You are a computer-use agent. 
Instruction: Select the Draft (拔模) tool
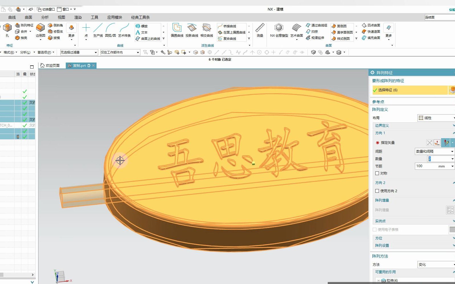(54, 38)
